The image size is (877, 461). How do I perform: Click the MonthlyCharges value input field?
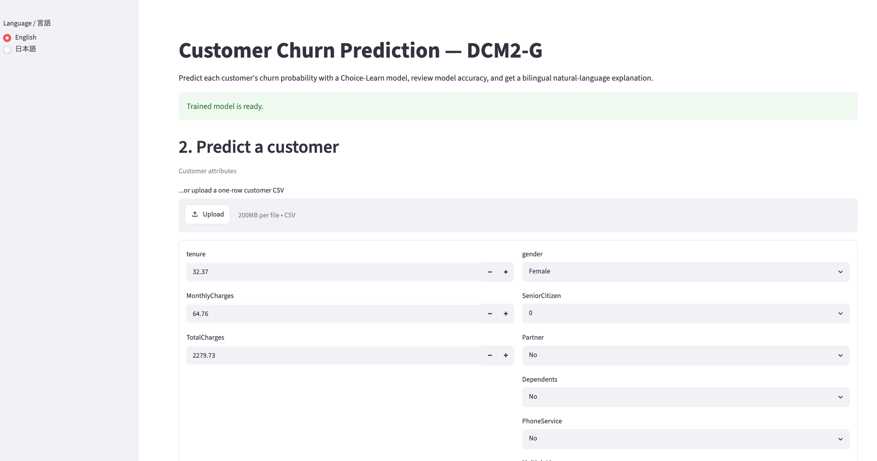[334, 313]
